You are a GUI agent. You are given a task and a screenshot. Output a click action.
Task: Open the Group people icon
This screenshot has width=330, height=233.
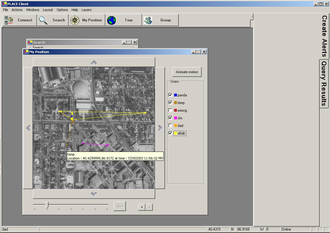click(x=148, y=20)
